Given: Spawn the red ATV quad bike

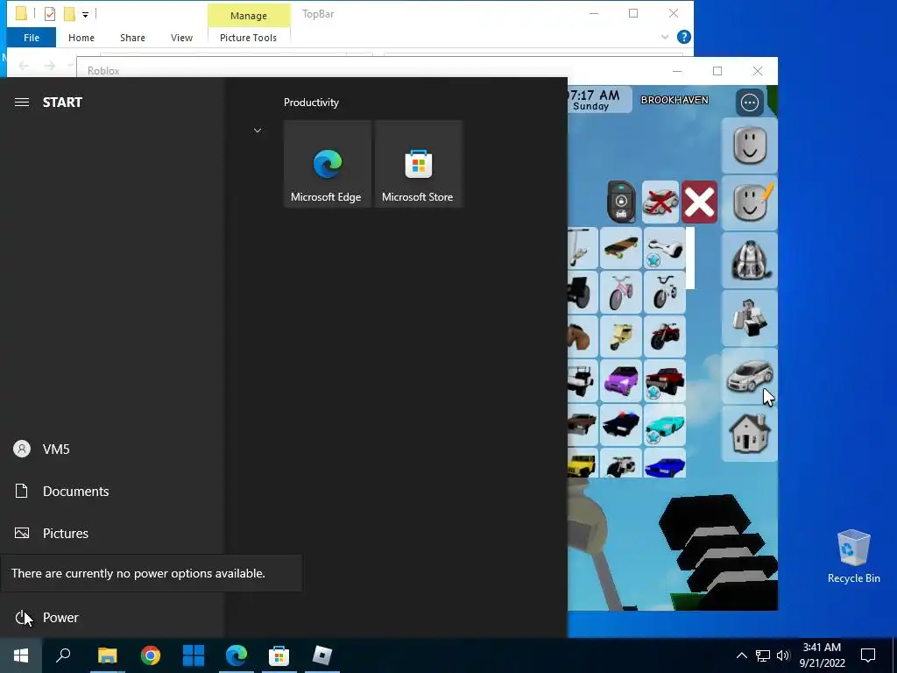Looking at the screenshot, I should click(664, 336).
